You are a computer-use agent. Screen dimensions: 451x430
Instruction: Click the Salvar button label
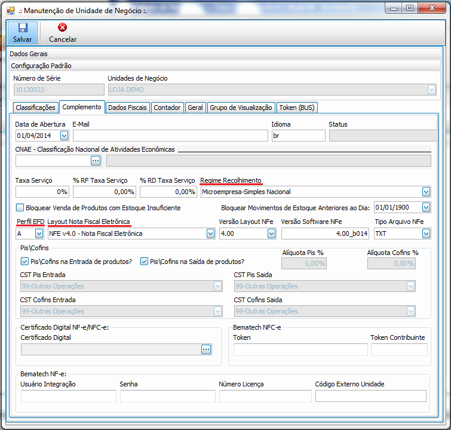[23, 39]
